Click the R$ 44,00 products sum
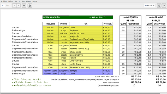The width and height of the screenshot is (167, 94). click(x=161, y=77)
